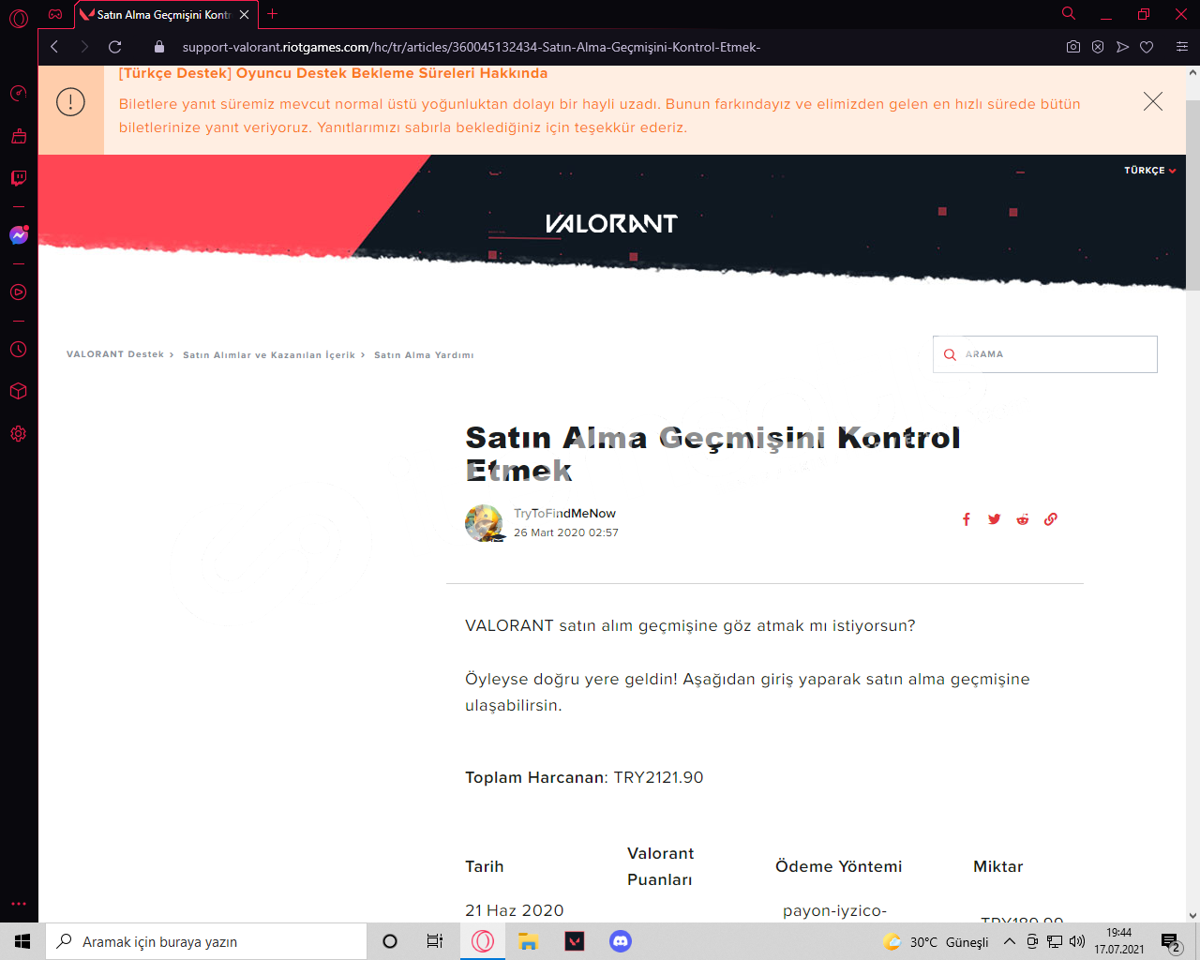This screenshot has width=1200, height=960.
Task: Open Twitch panel in sidebar
Action: pos(19,178)
